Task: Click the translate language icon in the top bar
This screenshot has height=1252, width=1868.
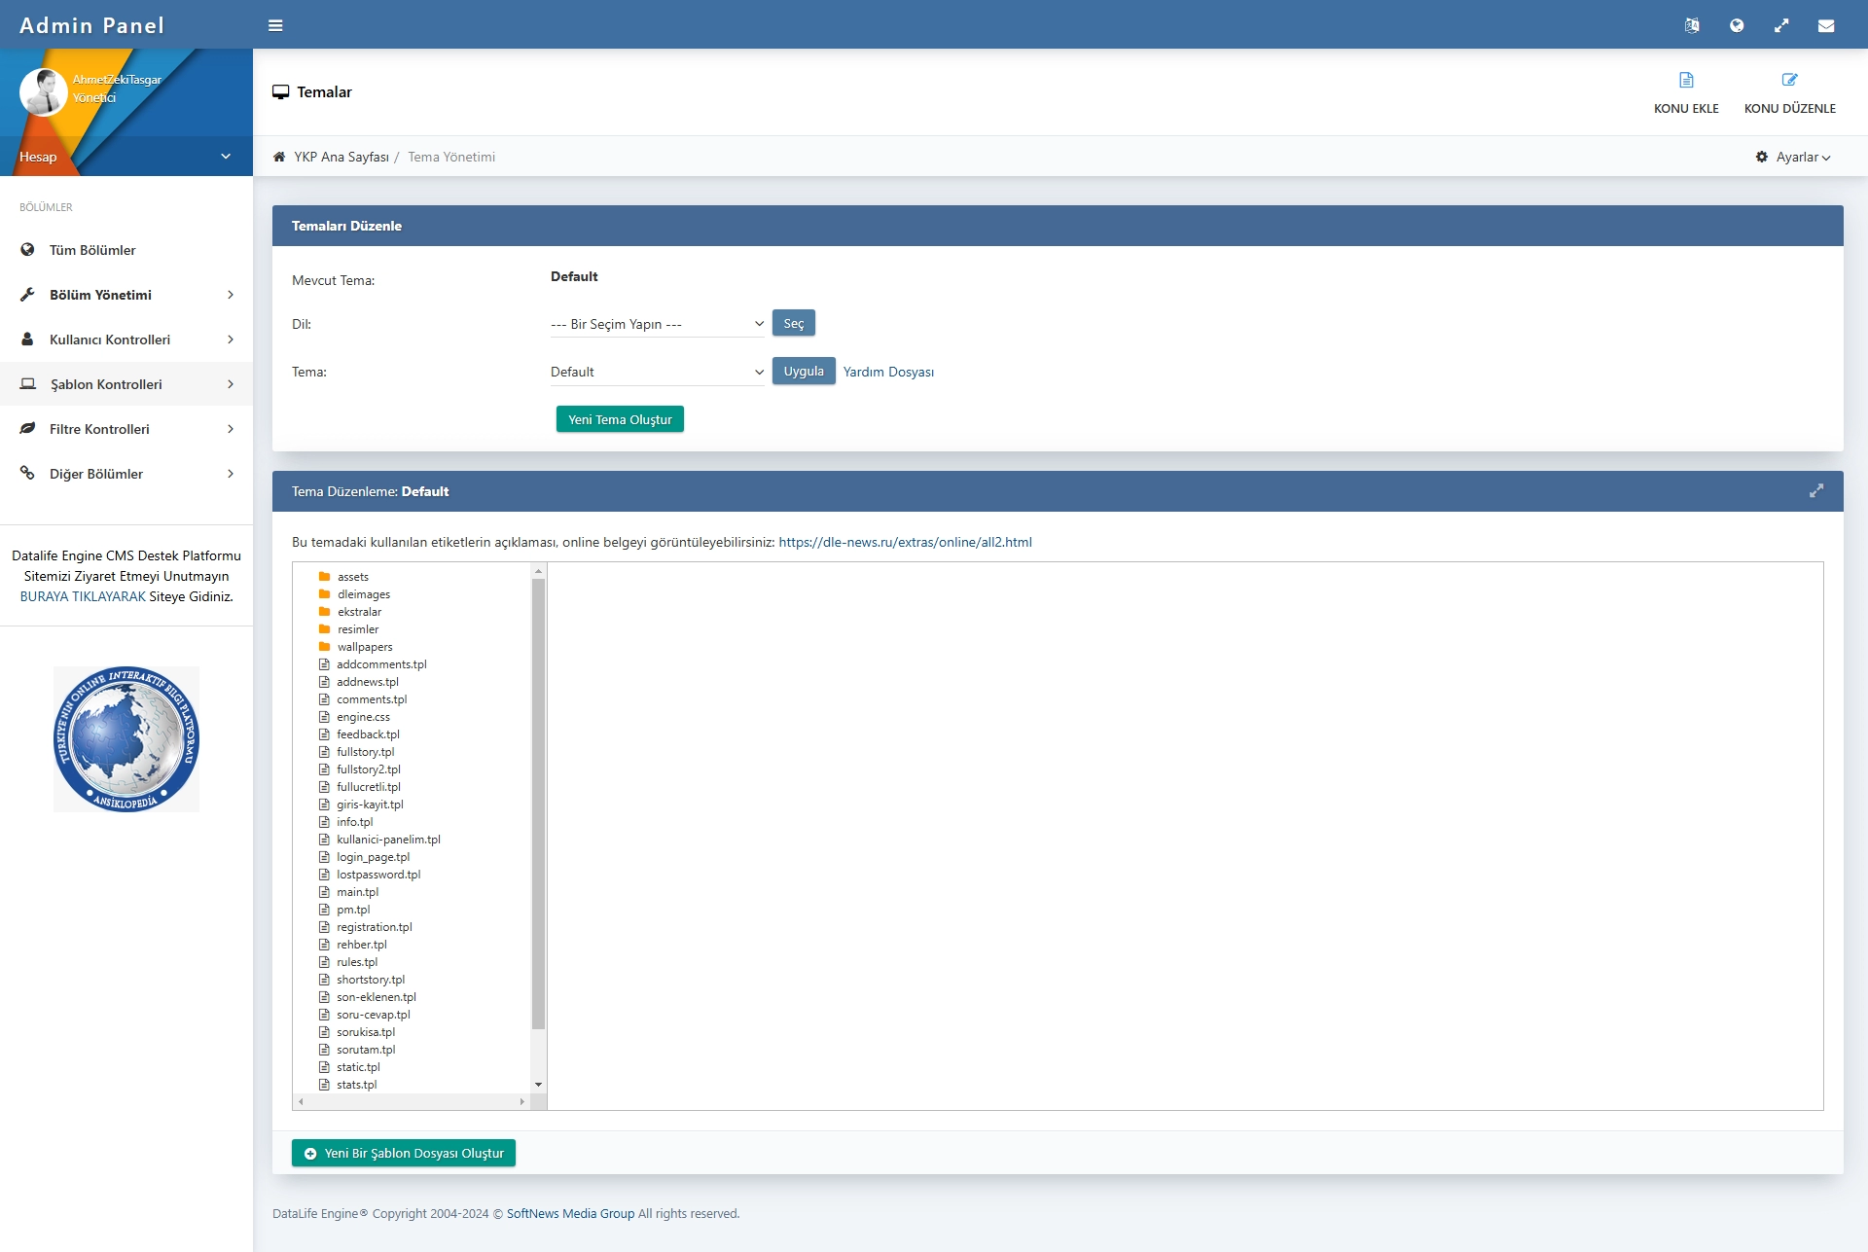Action: 1692,25
